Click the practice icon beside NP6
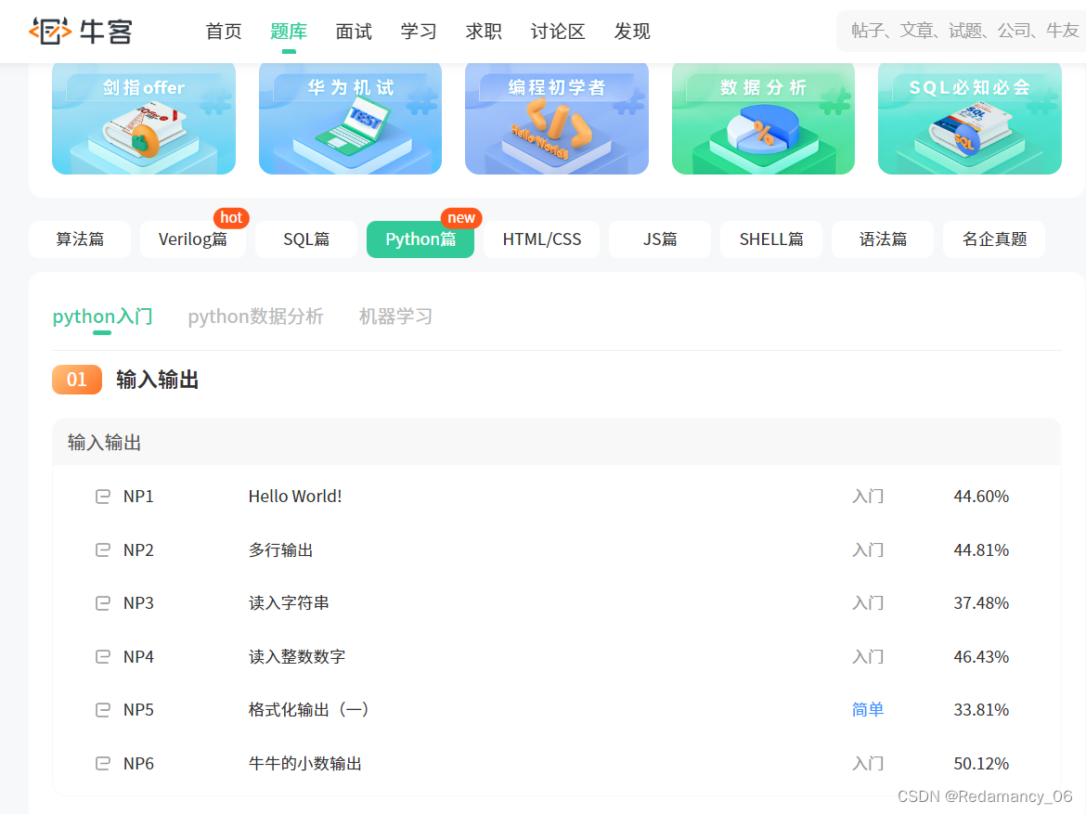This screenshot has height=814, width=1086. pos(102,763)
